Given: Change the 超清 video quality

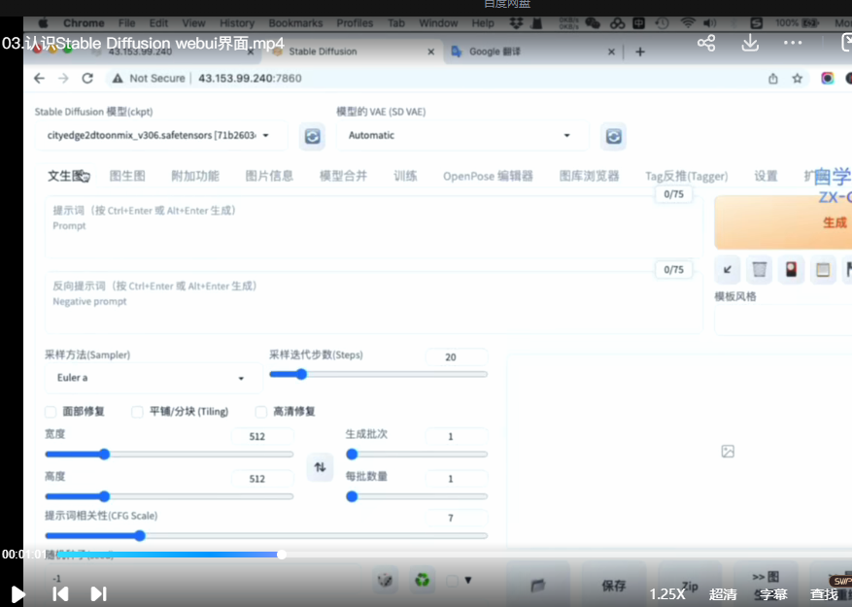Looking at the screenshot, I should pyautogui.click(x=723, y=594).
